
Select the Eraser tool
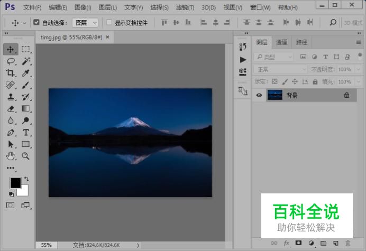[11, 109]
